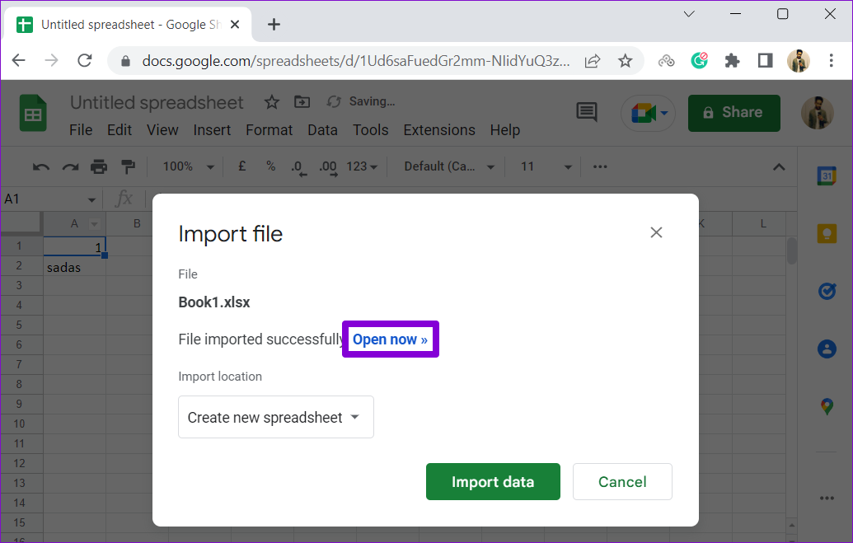This screenshot has width=853, height=543.
Task: Open Google Maps side panel
Action: [827, 406]
